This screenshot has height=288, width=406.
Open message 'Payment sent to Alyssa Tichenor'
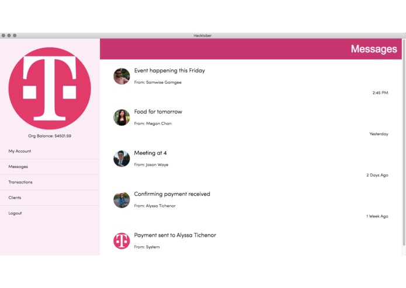click(175, 235)
